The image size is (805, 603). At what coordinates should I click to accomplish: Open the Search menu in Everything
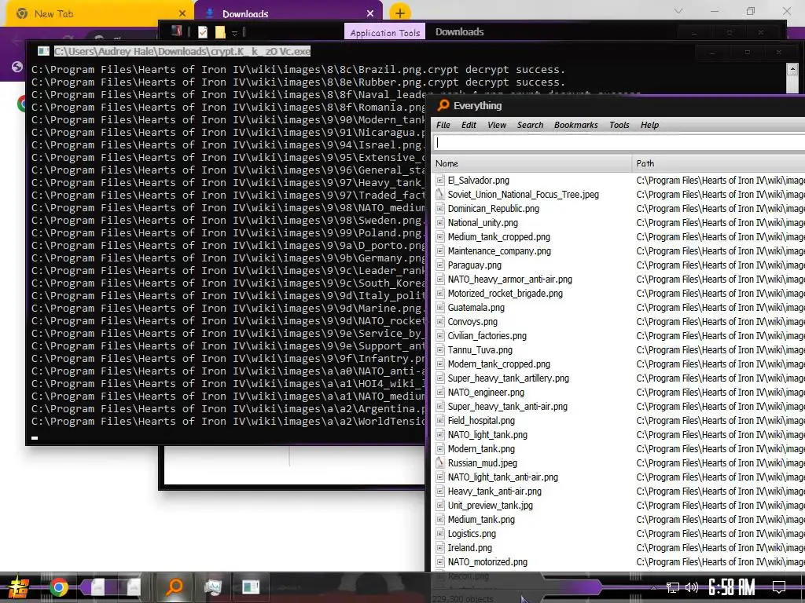click(x=530, y=125)
